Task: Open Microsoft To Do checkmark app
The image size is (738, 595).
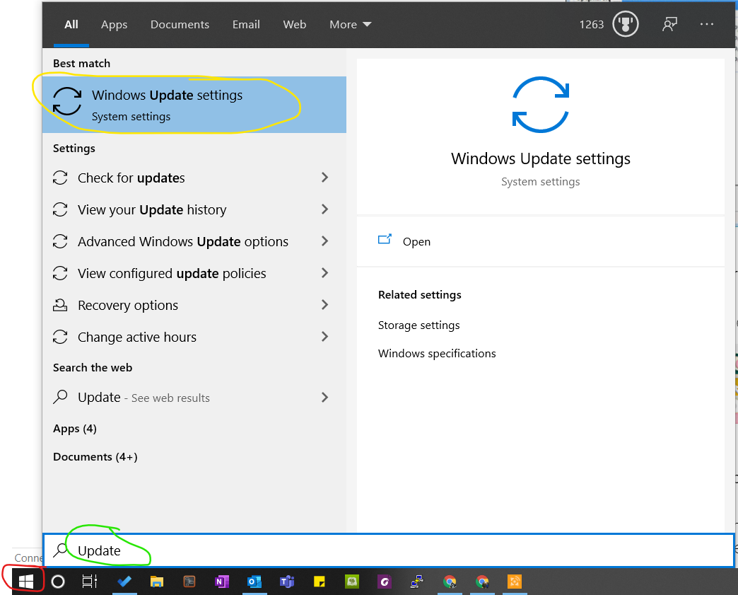Action: click(x=124, y=582)
